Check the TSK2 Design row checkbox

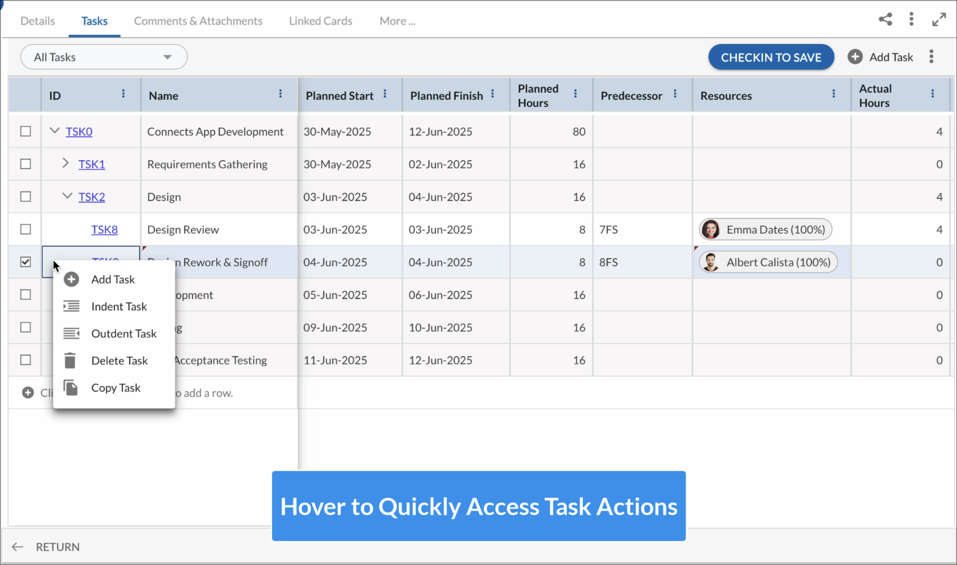tap(26, 197)
